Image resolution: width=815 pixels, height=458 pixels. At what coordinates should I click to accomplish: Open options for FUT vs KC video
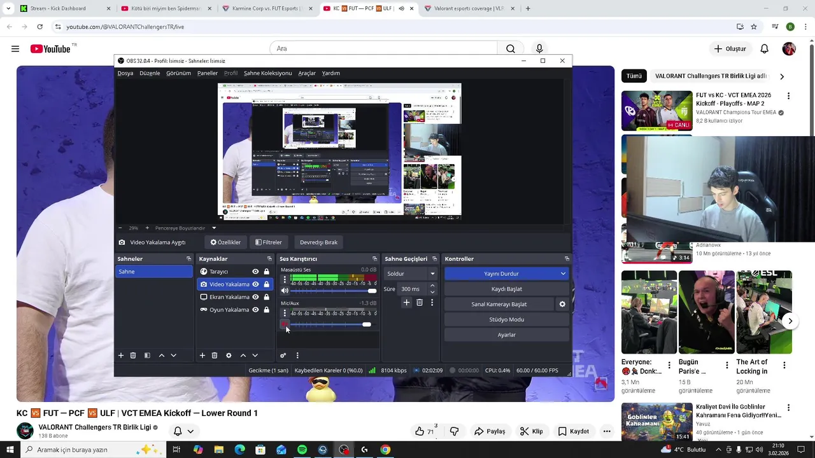788,96
